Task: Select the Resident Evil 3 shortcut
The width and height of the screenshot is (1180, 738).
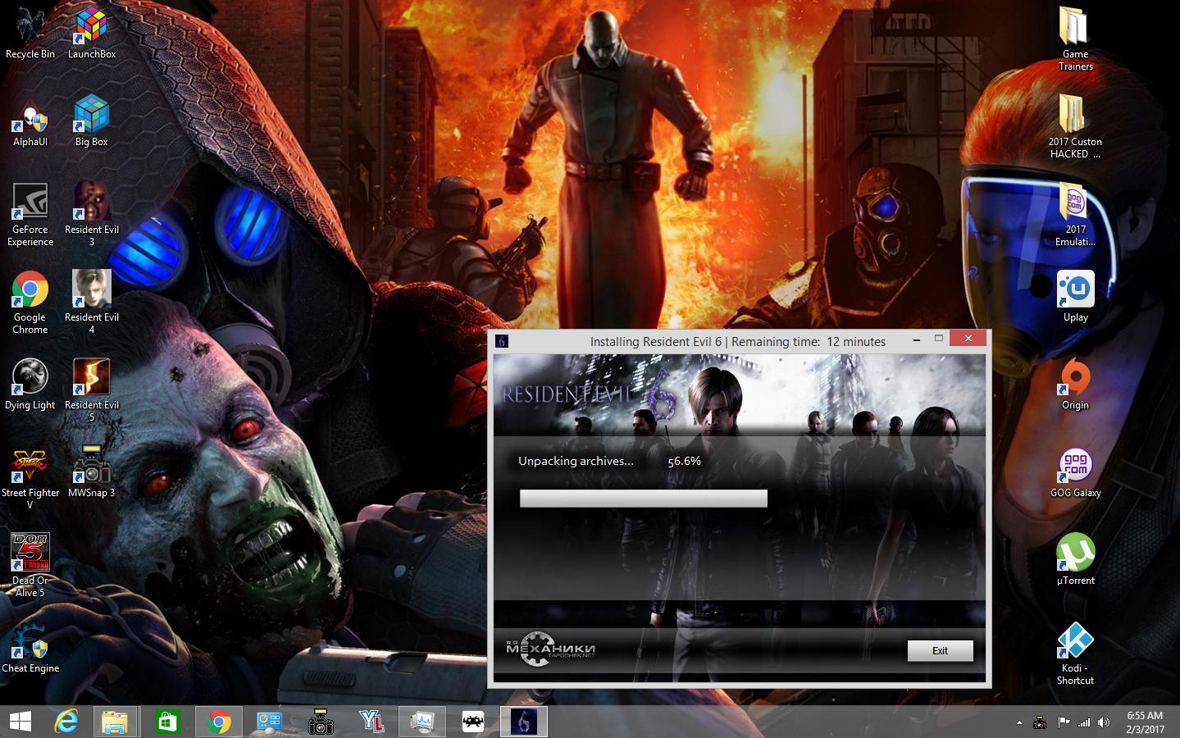Action: coord(92,215)
